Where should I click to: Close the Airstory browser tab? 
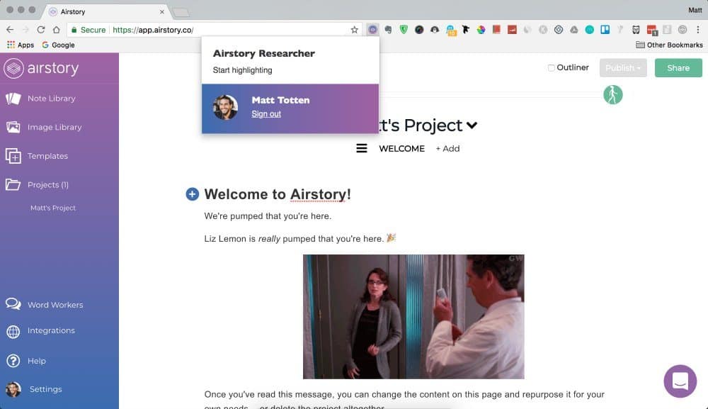coord(161,12)
